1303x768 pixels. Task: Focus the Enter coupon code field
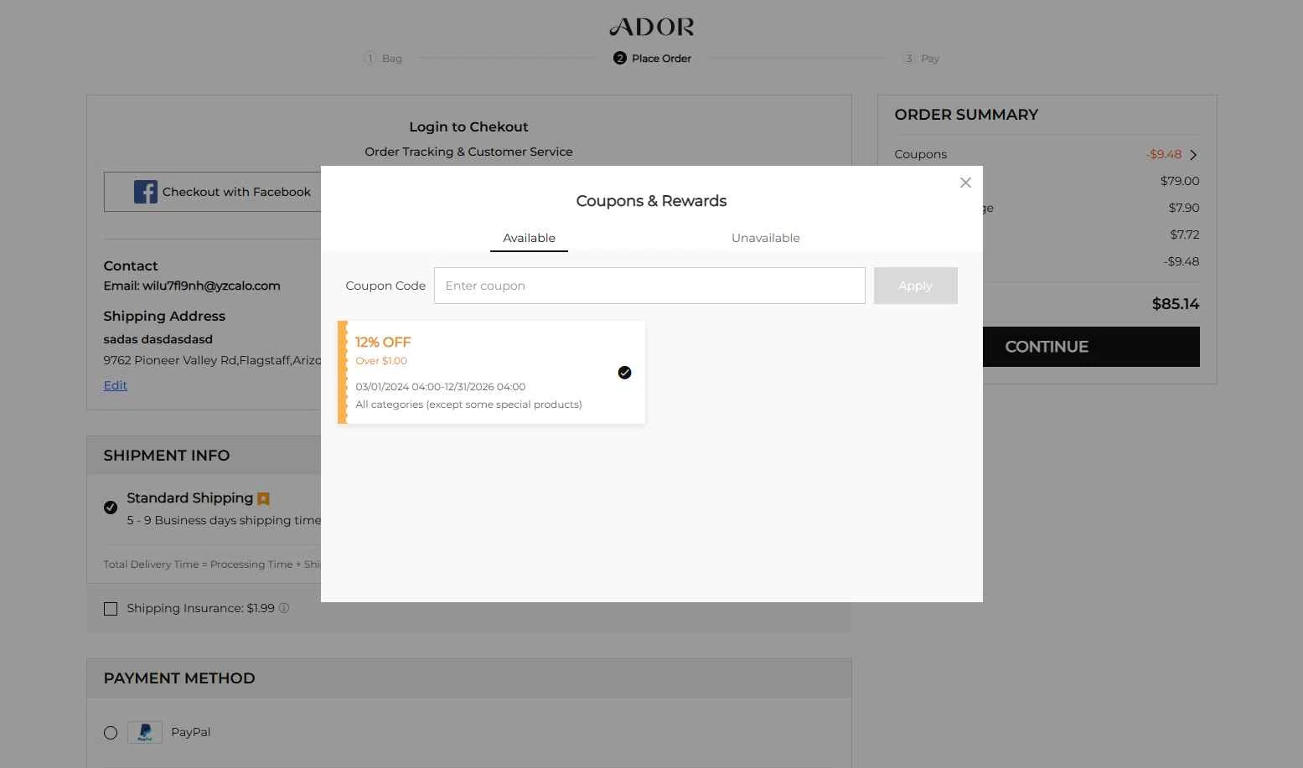pyautogui.click(x=649, y=286)
